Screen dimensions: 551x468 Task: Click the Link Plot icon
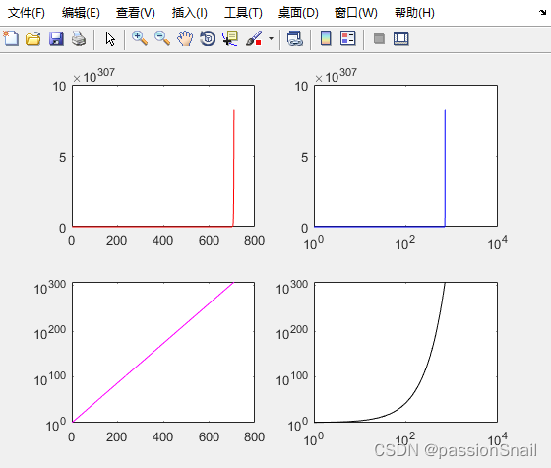point(295,38)
